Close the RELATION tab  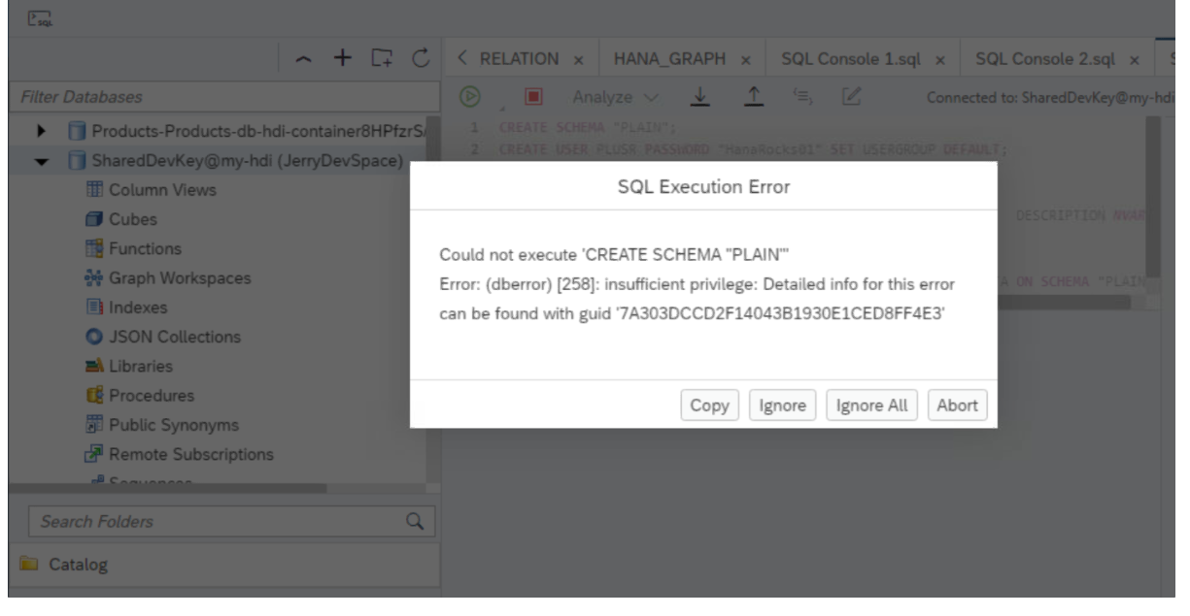click(x=578, y=61)
